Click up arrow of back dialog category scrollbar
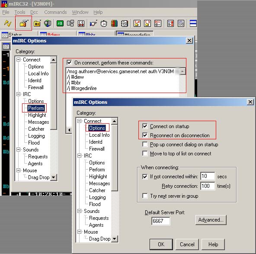Image resolution: width=256 pixels, height=254 pixels. coord(53,60)
